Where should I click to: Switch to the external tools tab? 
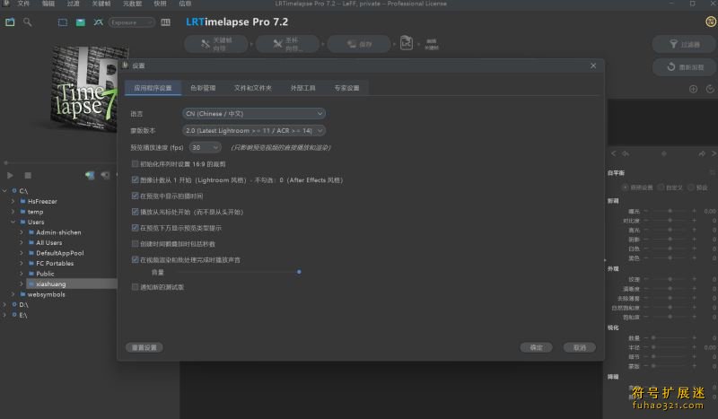[x=302, y=88]
